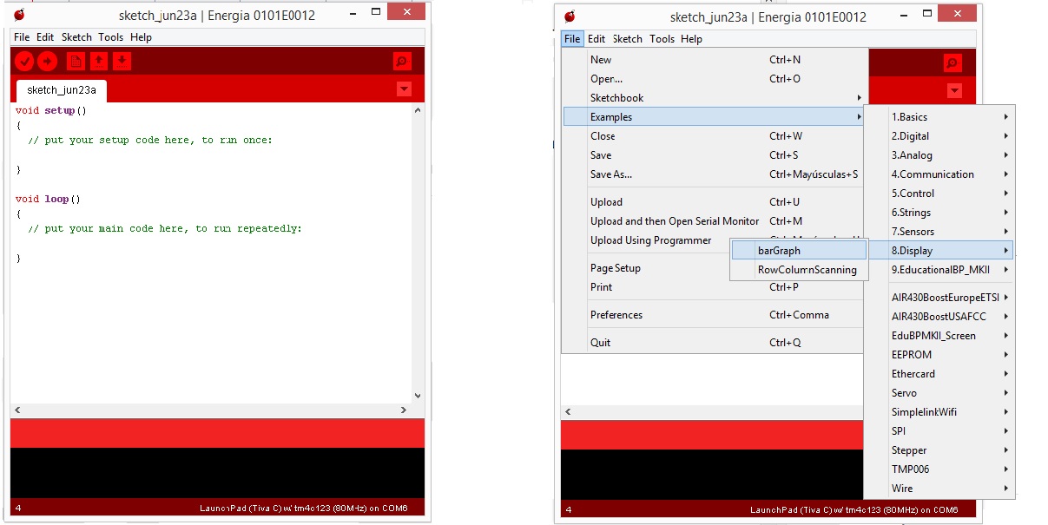Expand 1.Basics examples submenu
Screen dimensions: 1048x525
coord(939,117)
